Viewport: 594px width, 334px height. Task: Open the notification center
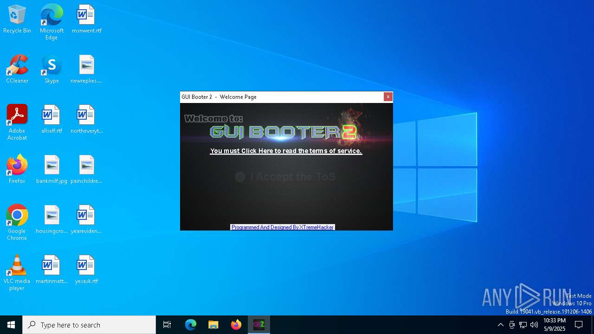579,325
